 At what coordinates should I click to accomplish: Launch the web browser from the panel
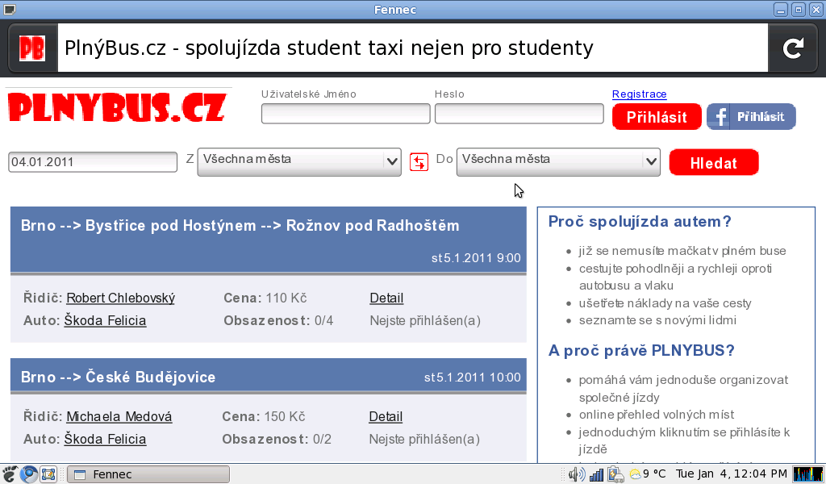tap(29, 474)
